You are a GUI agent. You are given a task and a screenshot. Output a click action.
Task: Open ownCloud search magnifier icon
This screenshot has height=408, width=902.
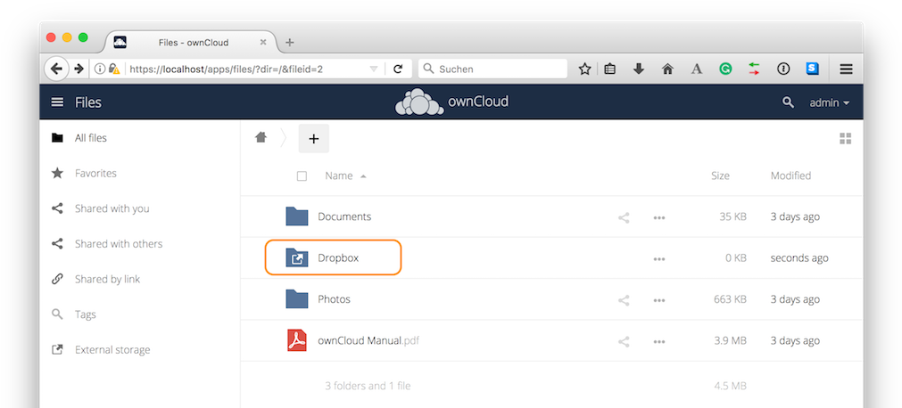point(788,102)
